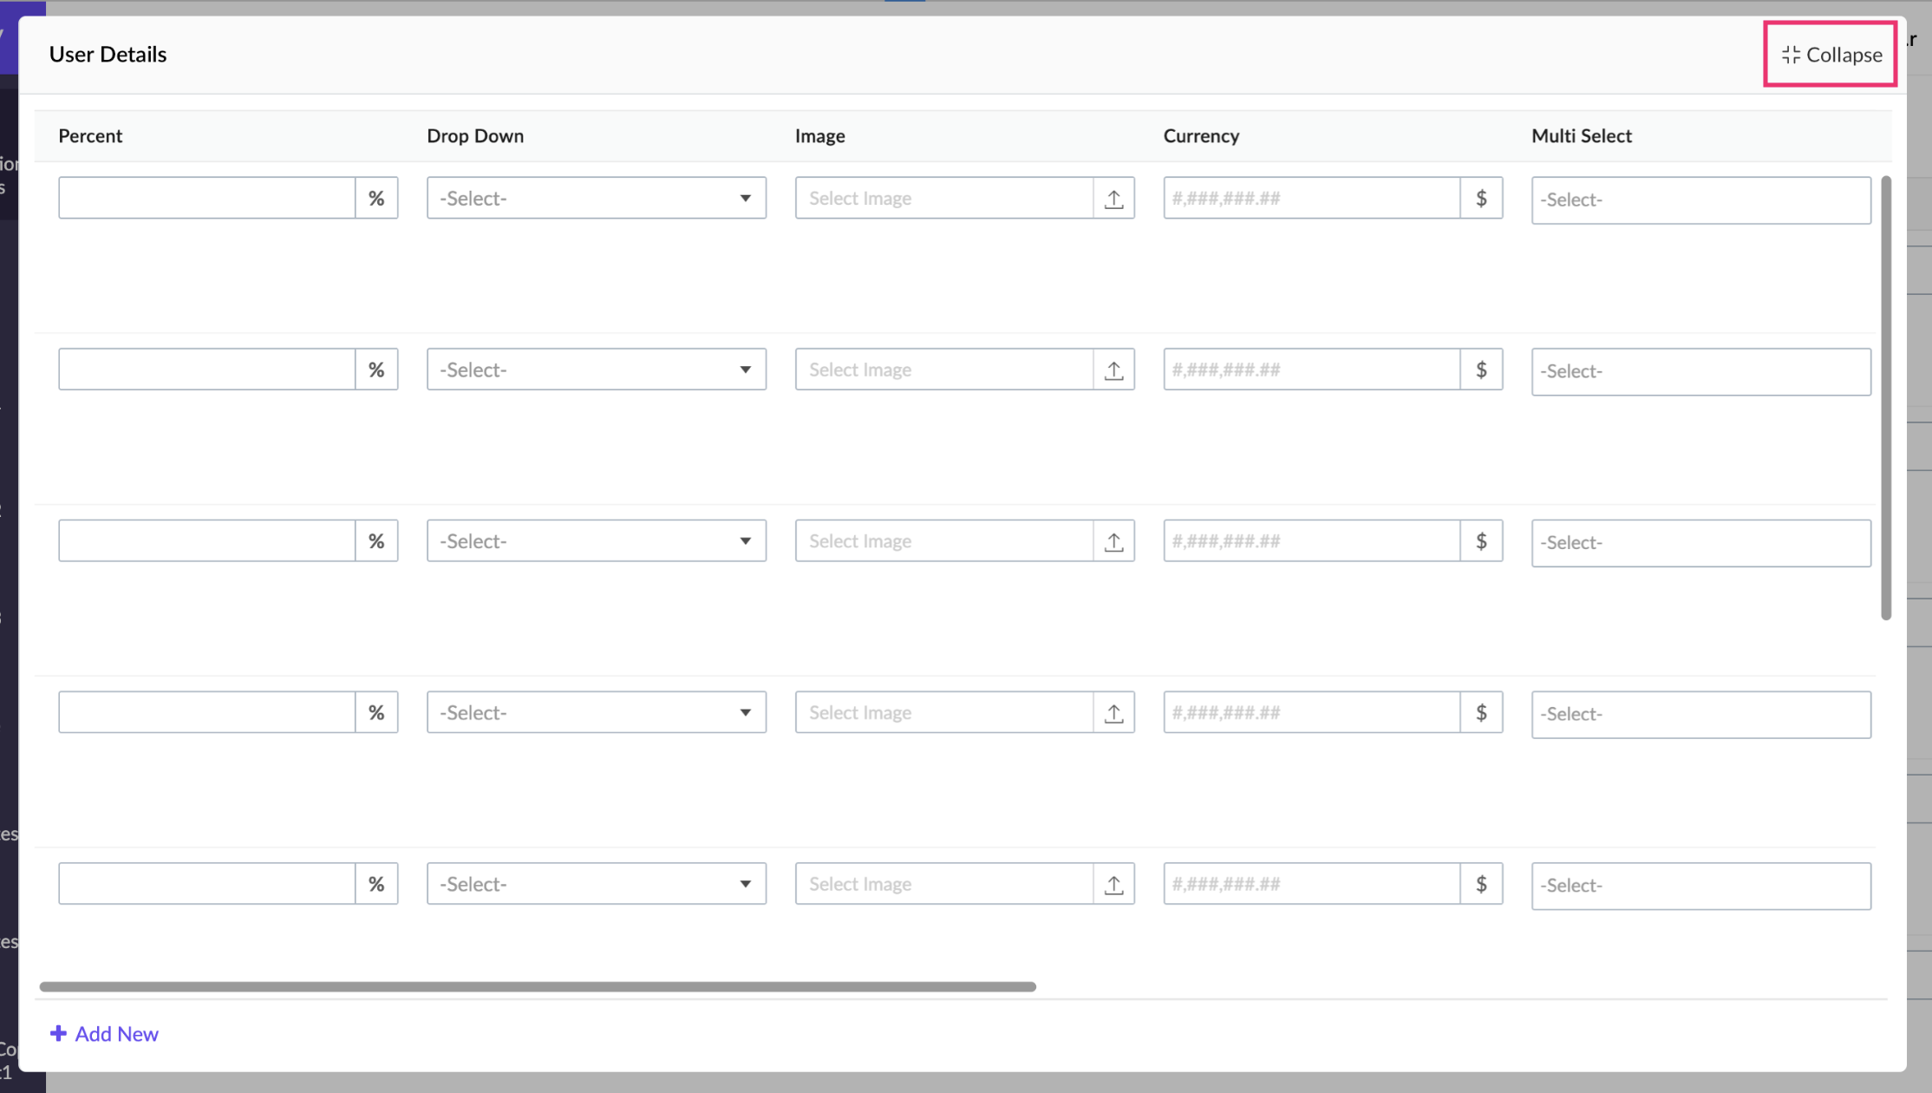
Task: Click upload icon in fourth row Image field
Action: 1113,712
